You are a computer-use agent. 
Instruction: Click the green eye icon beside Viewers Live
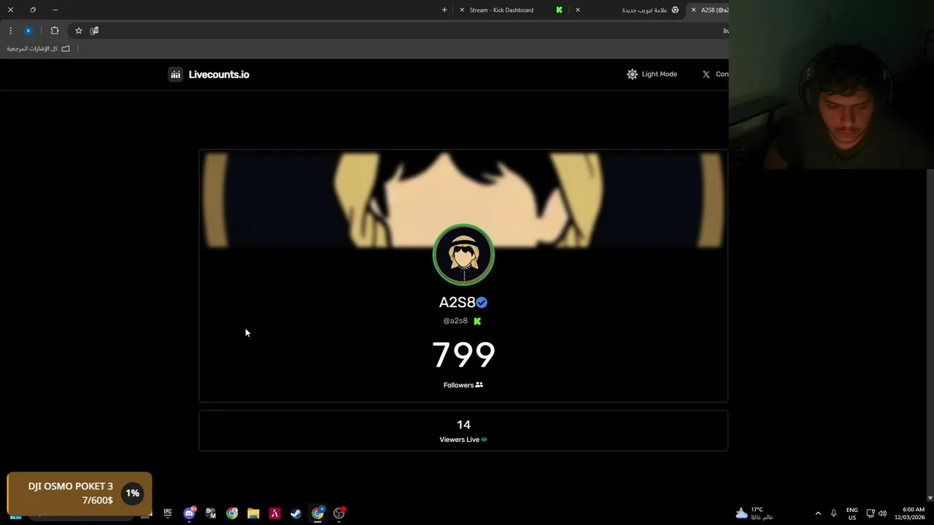coord(484,440)
